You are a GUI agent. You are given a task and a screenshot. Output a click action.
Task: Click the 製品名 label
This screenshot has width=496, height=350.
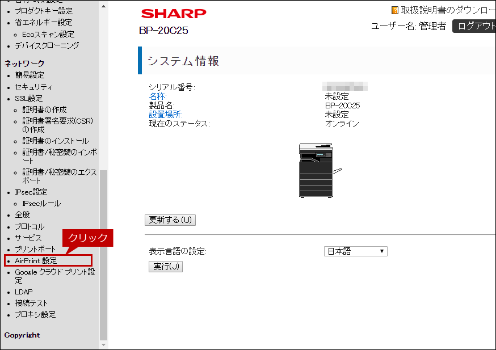pyautogui.click(x=162, y=106)
